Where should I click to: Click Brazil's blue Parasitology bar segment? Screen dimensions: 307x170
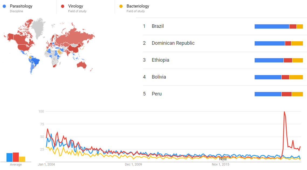(272, 26)
